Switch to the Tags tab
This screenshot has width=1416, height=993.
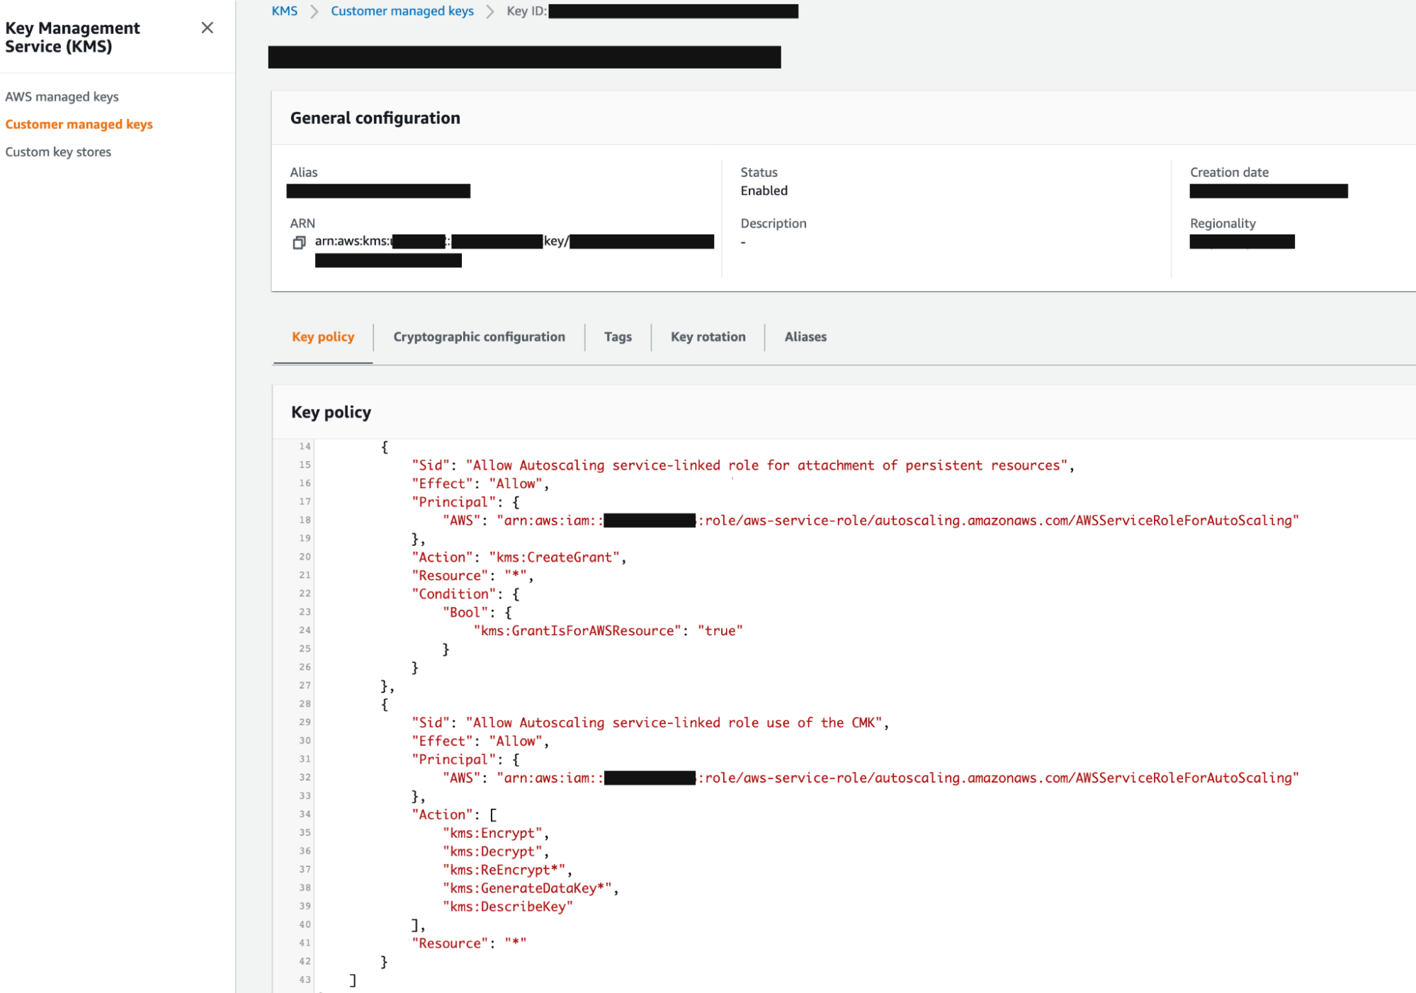[x=618, y=337]
